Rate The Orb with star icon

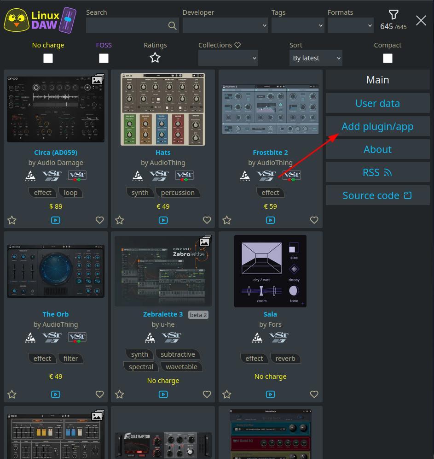click(12, 394)
